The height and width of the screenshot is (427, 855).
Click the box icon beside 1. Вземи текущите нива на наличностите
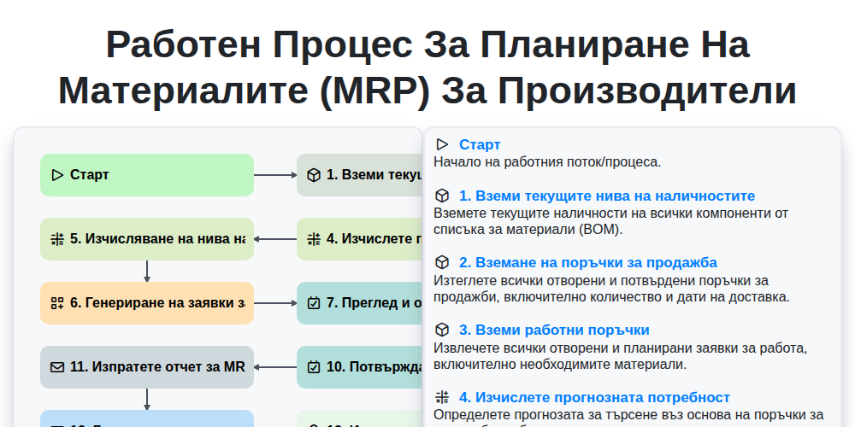(x=442, y=196)
